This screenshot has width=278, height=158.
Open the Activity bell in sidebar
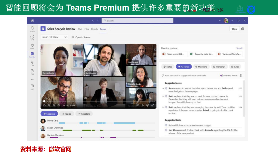coord(32,29)
